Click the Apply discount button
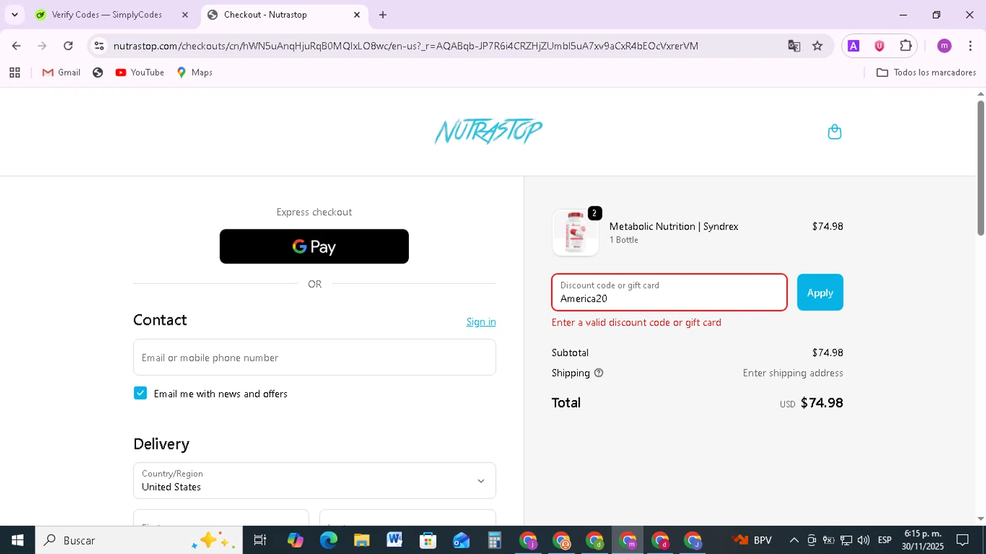This screenshot has width=986, height=554. (x=820, y=292)
